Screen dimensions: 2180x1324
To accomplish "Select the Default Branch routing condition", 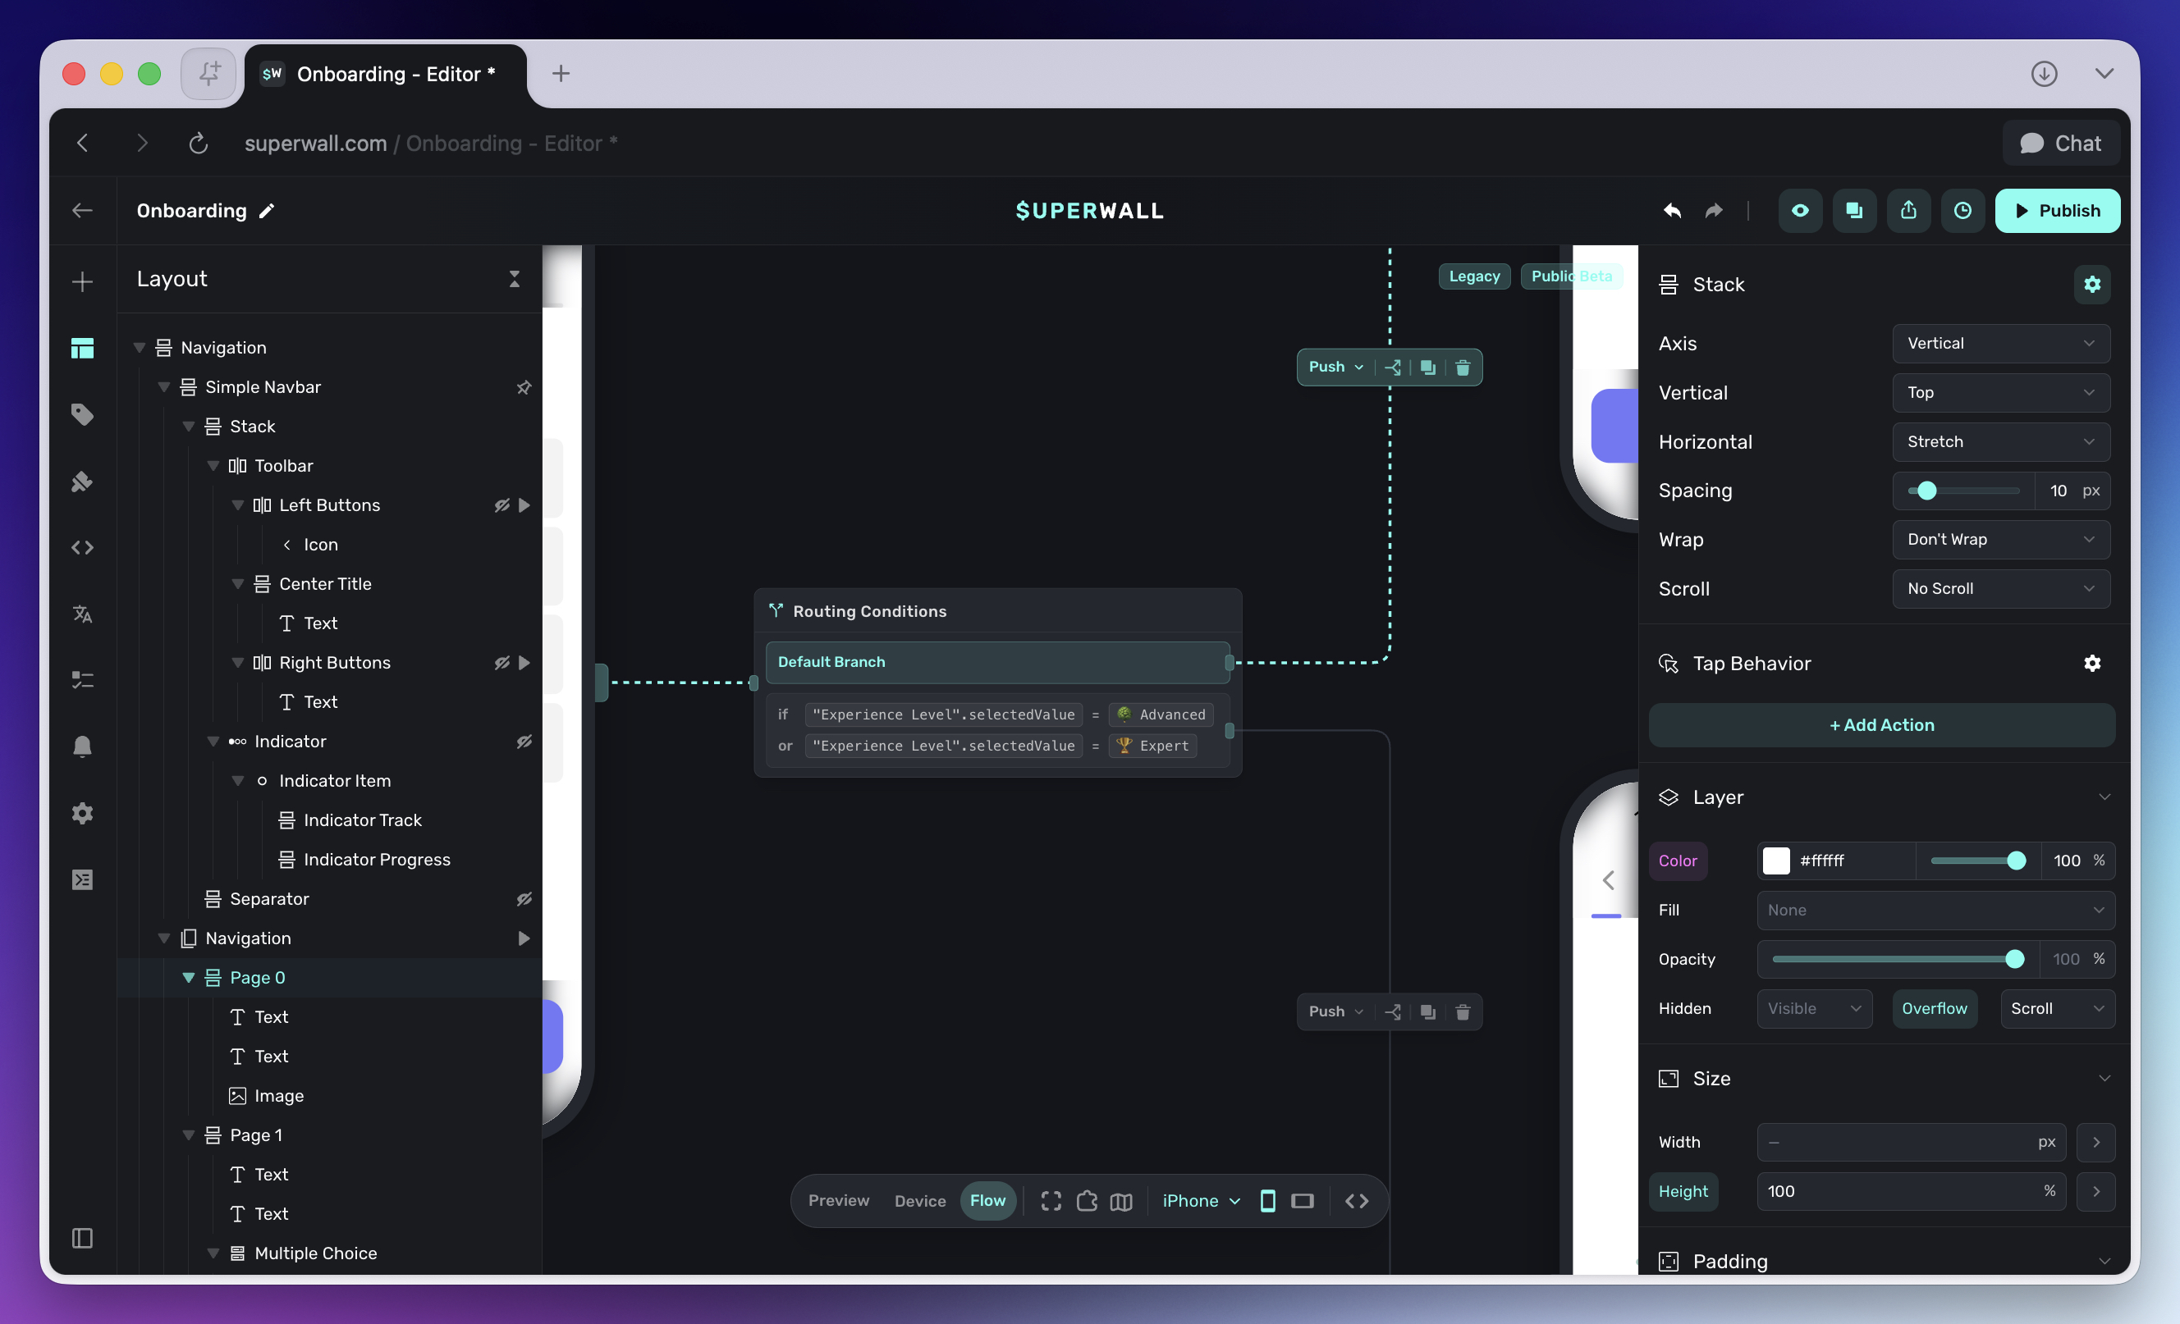I will pyautogui.click(x=997, y=661).
